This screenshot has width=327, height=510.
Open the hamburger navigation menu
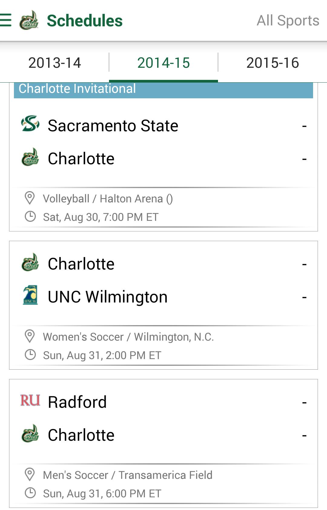point(6,20)
